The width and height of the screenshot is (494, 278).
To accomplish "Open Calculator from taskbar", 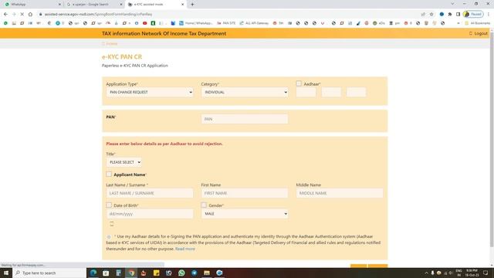I will coord(118,273).
